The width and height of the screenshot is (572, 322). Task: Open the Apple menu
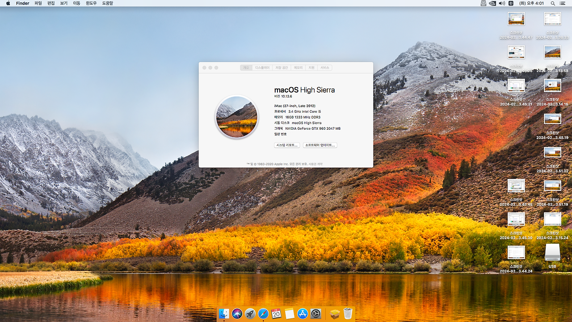coord(8,3)
